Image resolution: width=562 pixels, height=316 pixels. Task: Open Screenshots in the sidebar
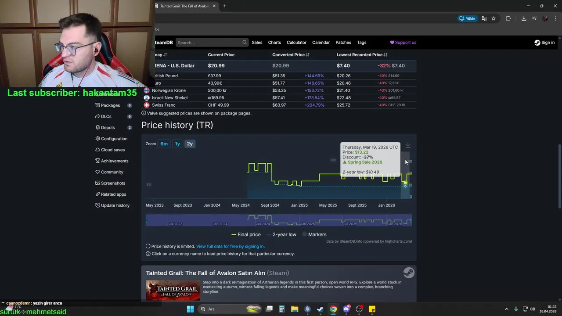click(x=110, y=183)
